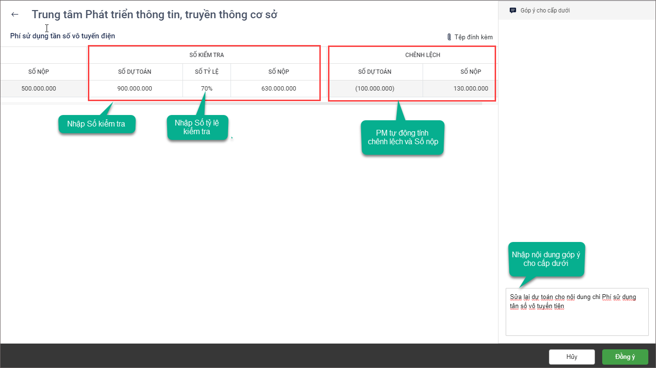This screenshot has height=368, width=656.
Task: Click SỐ DỰ TOÁN header under SỐ KIỂM TRA
Action: tap(135, 72)
